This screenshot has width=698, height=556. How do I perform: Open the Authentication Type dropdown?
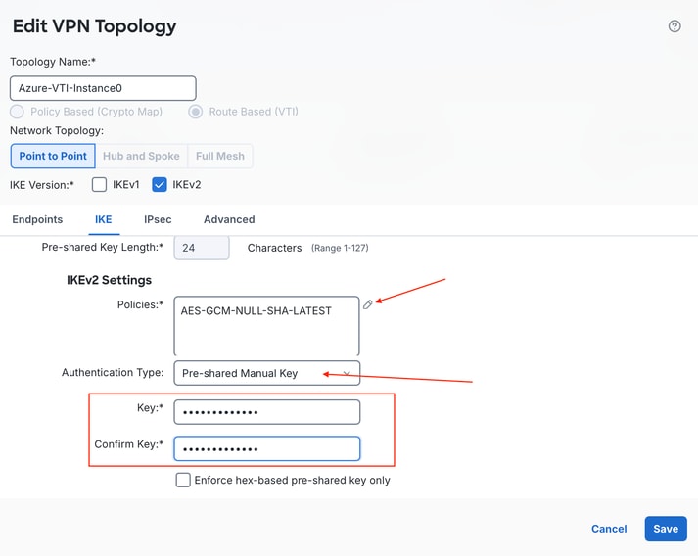click(266, 373)
